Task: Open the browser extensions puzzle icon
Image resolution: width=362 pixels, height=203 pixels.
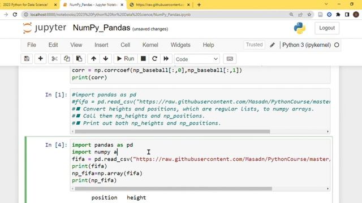Action: coord(338,15)
